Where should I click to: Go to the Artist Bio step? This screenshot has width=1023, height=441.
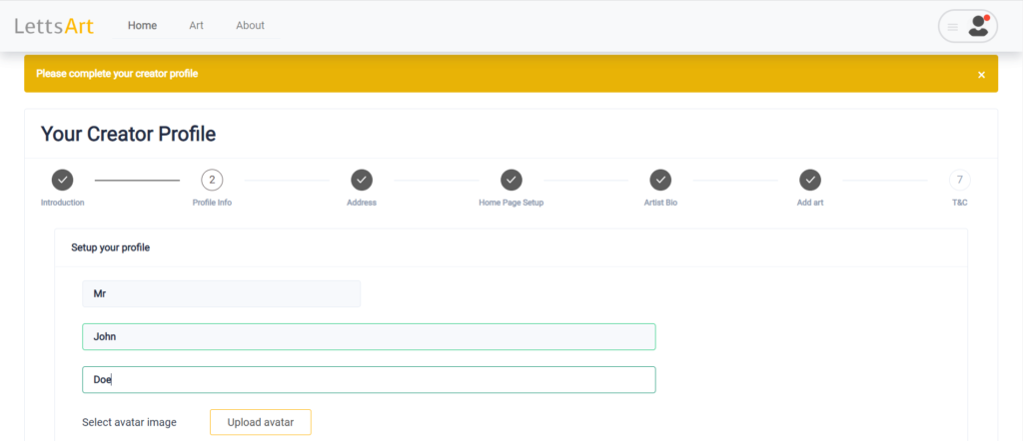660,180
